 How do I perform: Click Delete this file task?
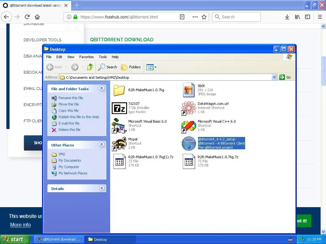(x=69, y=130)
